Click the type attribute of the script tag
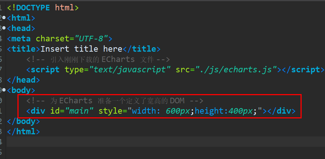 [x=75, y=70]
